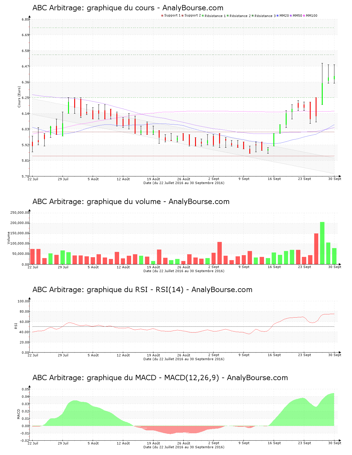352x455 pixels.
Task: Click the 'Volume' vertical axis label
Action: pos(9,238)
